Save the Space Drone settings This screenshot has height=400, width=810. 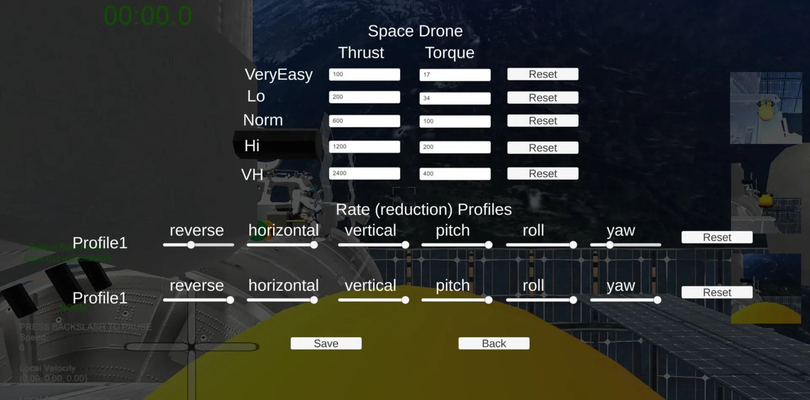[x=326, y=343]
